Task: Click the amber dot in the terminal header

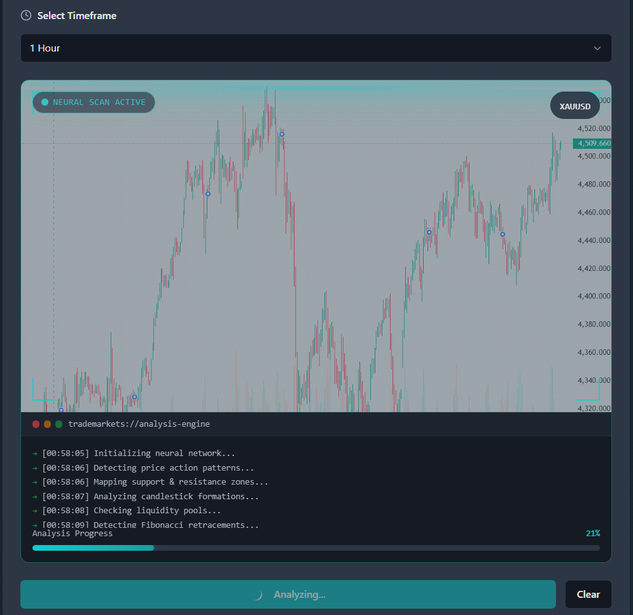Action: [x=47, y=424]
